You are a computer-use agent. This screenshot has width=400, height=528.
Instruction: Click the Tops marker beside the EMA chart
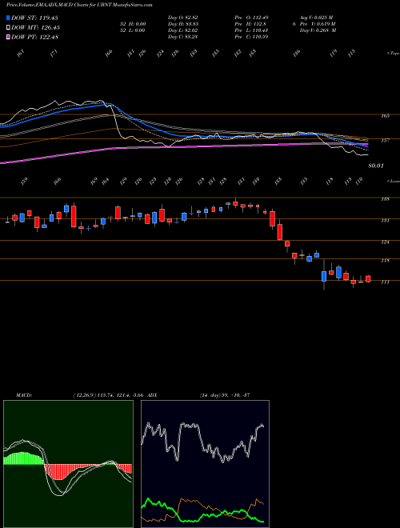pos(393,54)
